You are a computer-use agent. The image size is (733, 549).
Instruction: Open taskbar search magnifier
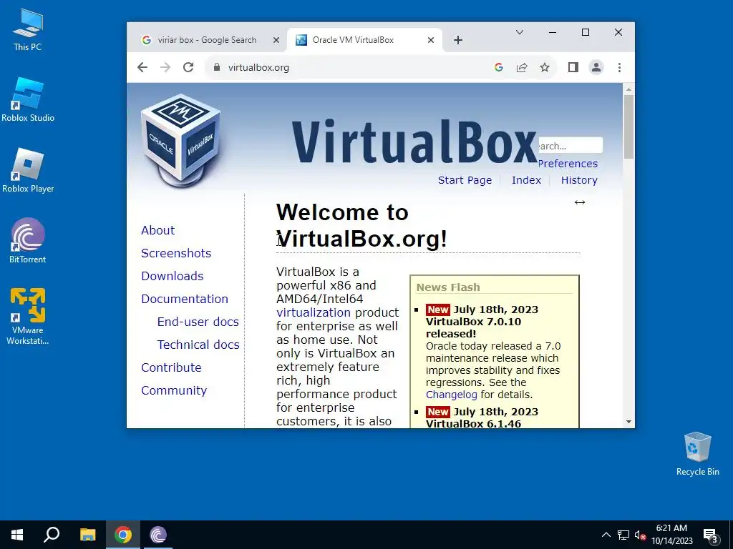(x=52, y=535)
